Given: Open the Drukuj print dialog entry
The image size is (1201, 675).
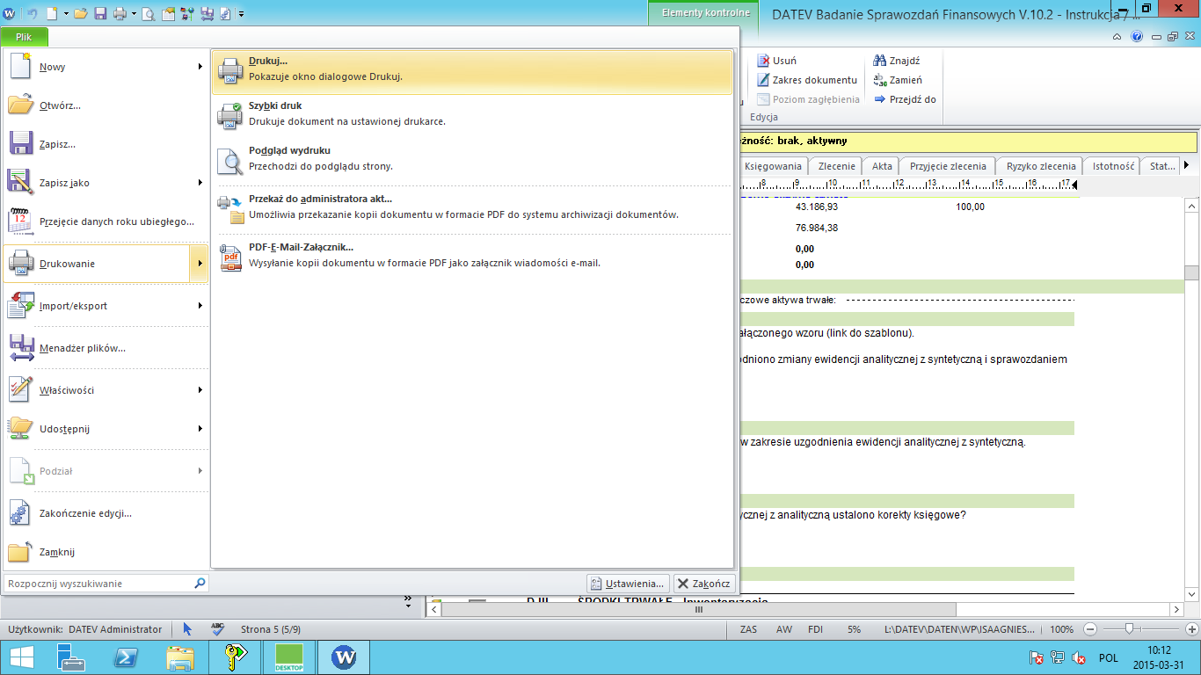Looking at the screenshot, I should [x=472, y=71].
